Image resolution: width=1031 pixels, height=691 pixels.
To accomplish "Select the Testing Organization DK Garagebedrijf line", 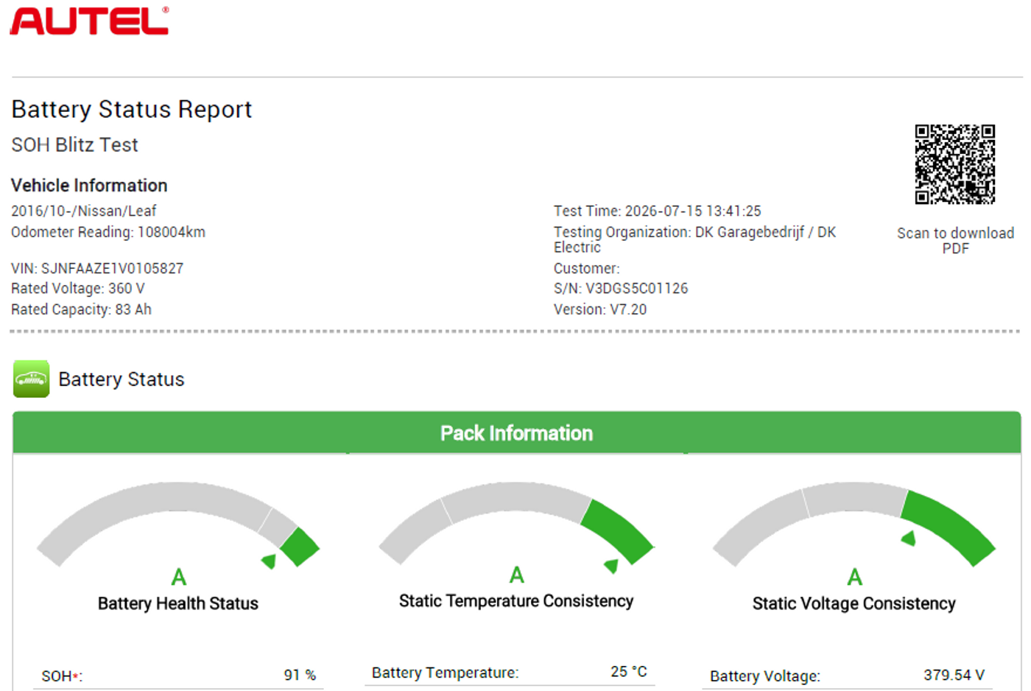I will [x=695, y=239].
